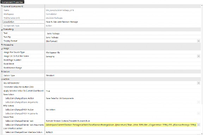
Task: Click the Button Type property label
Action: [x=9, y=75]
